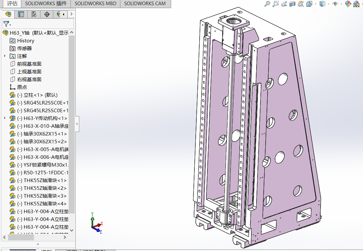Screen dimensions: 363x251
Task: Click the 传感器 sensors folder icon
Action: (13, 49)
